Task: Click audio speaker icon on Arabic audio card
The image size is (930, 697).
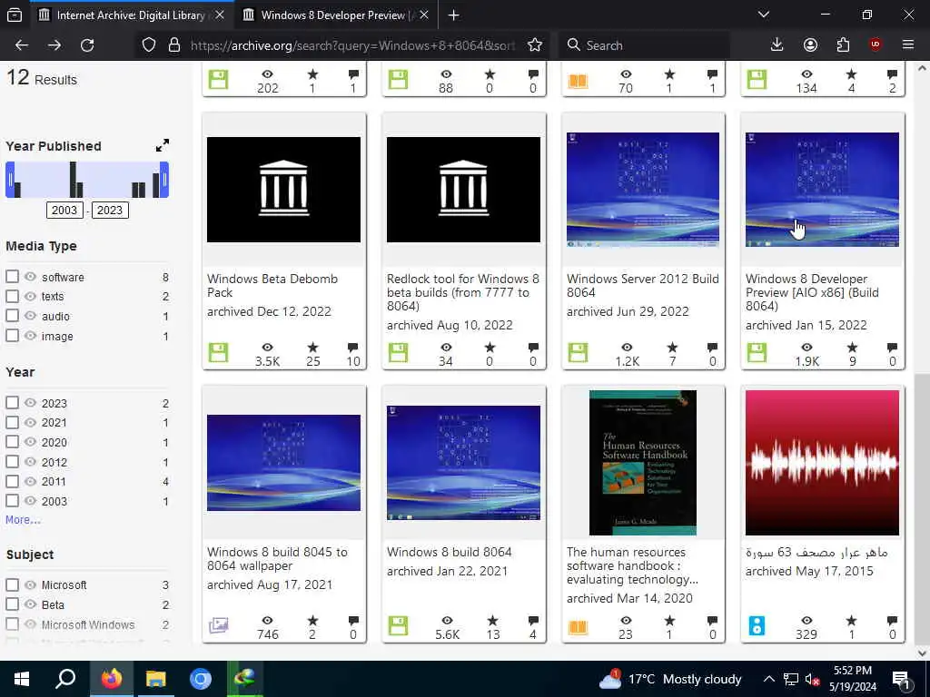Action: pyautogui.click(x=757, y=626)
